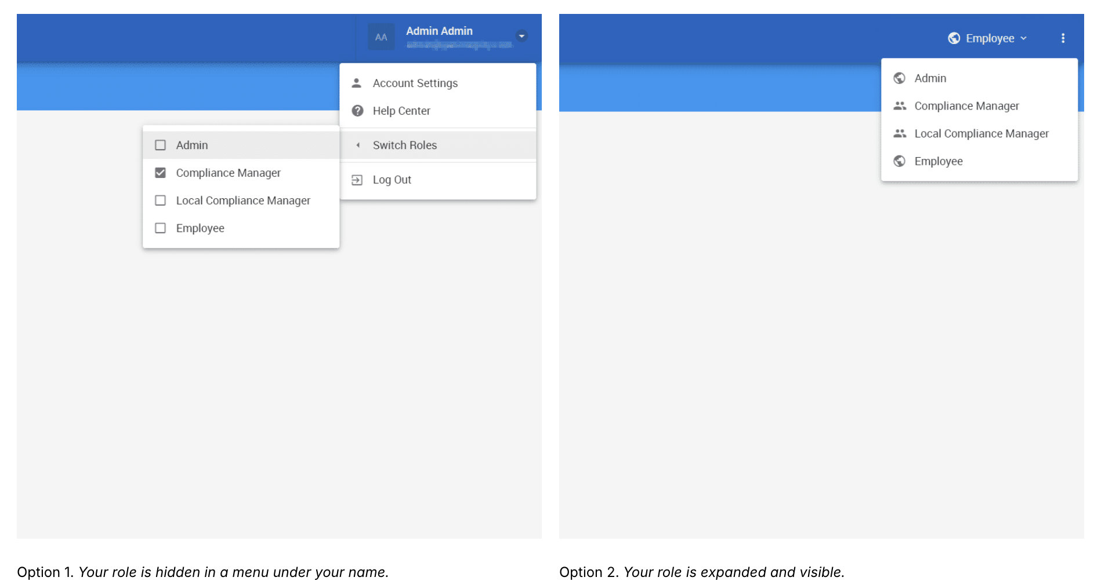Tick the Employee role checkbox

tap(161, 228)
